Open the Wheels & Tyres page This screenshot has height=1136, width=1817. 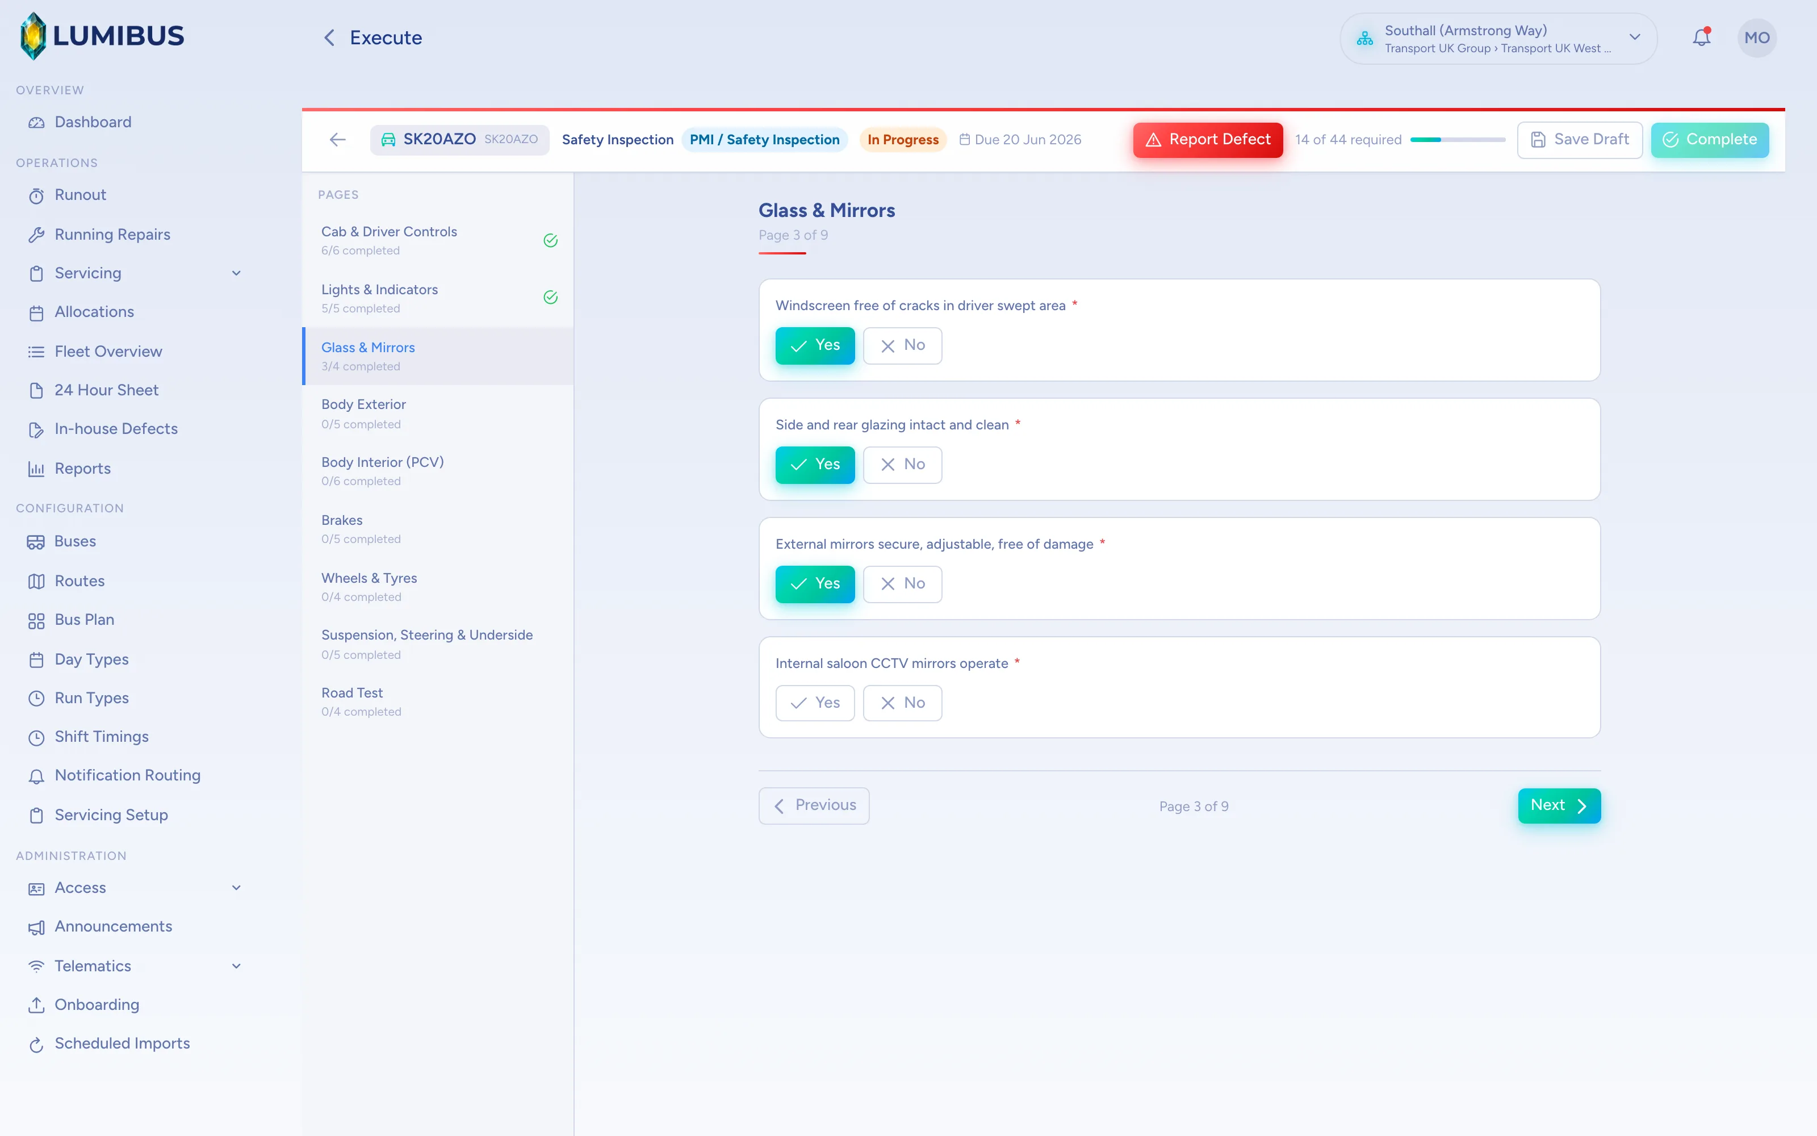(x=438, y=587)
